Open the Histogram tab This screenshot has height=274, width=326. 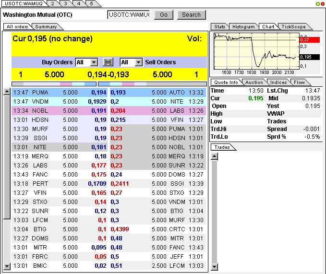(x=243, y=26)
